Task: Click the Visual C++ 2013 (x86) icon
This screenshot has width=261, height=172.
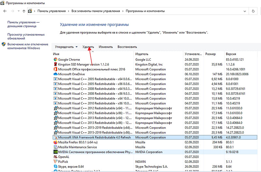Action: click(55, 123)
